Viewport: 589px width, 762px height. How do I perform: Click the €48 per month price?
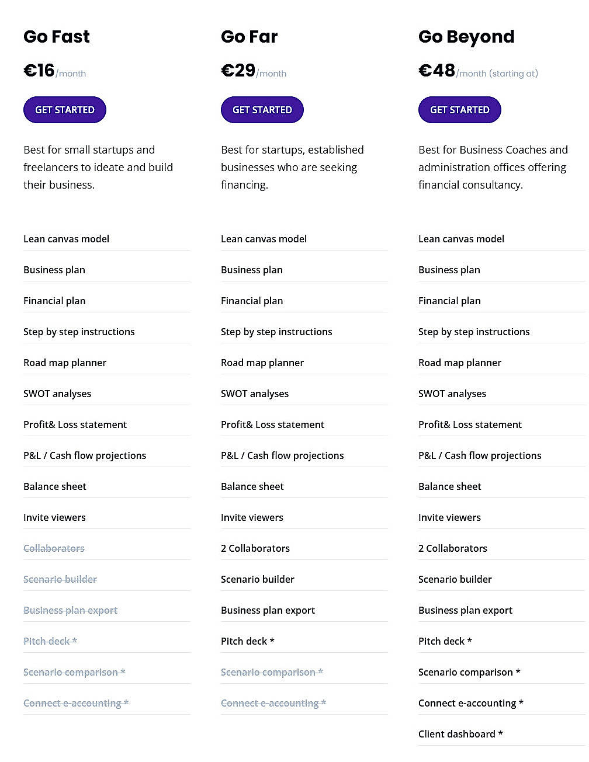coord(436,70)
